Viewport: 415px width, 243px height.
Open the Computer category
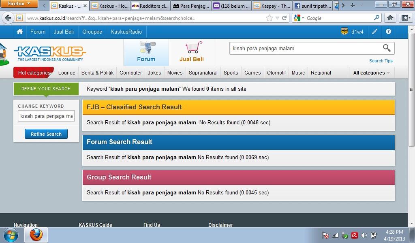point(131,73)
